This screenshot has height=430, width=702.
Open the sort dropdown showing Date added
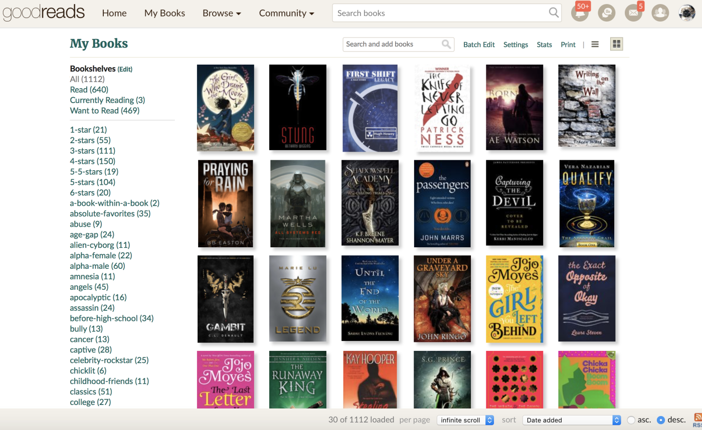point(571,419)
